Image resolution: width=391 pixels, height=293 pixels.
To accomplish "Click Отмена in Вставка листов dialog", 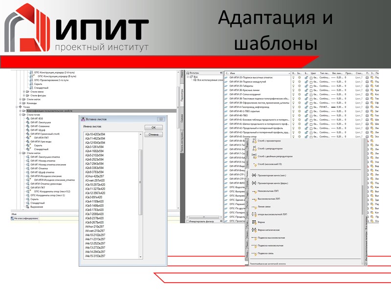I will pyautogui.click(x=153, y=135).
